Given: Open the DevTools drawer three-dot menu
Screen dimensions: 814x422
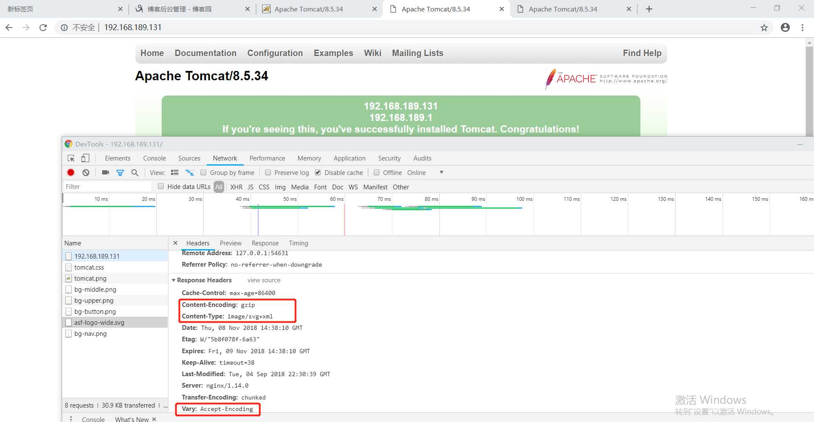Looking at the screenshot, I should (x=71, y=419).
